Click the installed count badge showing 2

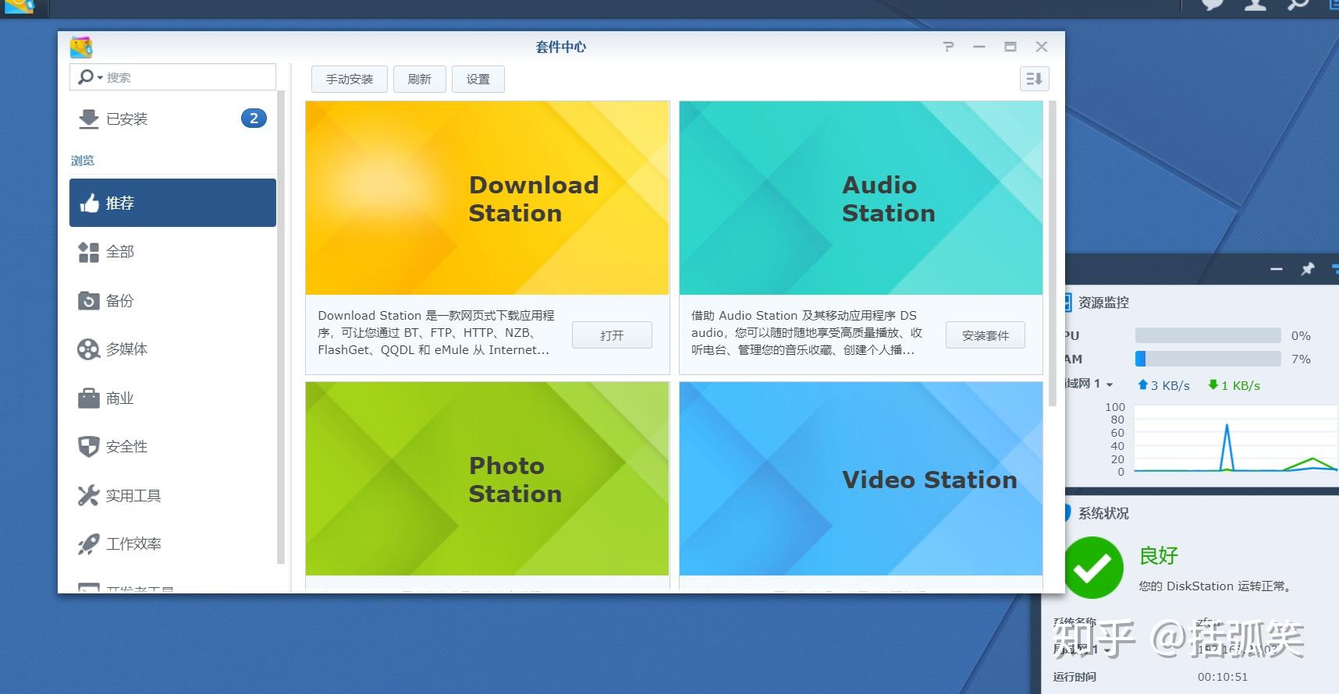point(254,119)
